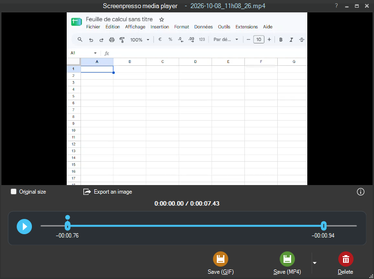The image size is (374, 279).
Task: Open the Affichage menu in video
Action: click(x=135, y=27)
